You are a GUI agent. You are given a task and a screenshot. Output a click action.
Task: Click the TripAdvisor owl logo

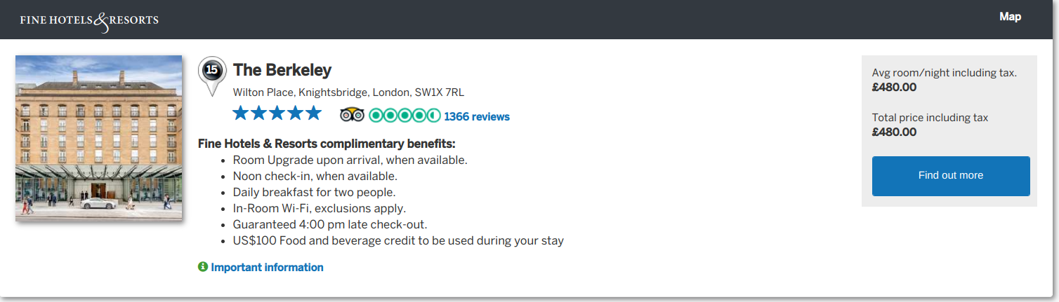tap(352, 116)
